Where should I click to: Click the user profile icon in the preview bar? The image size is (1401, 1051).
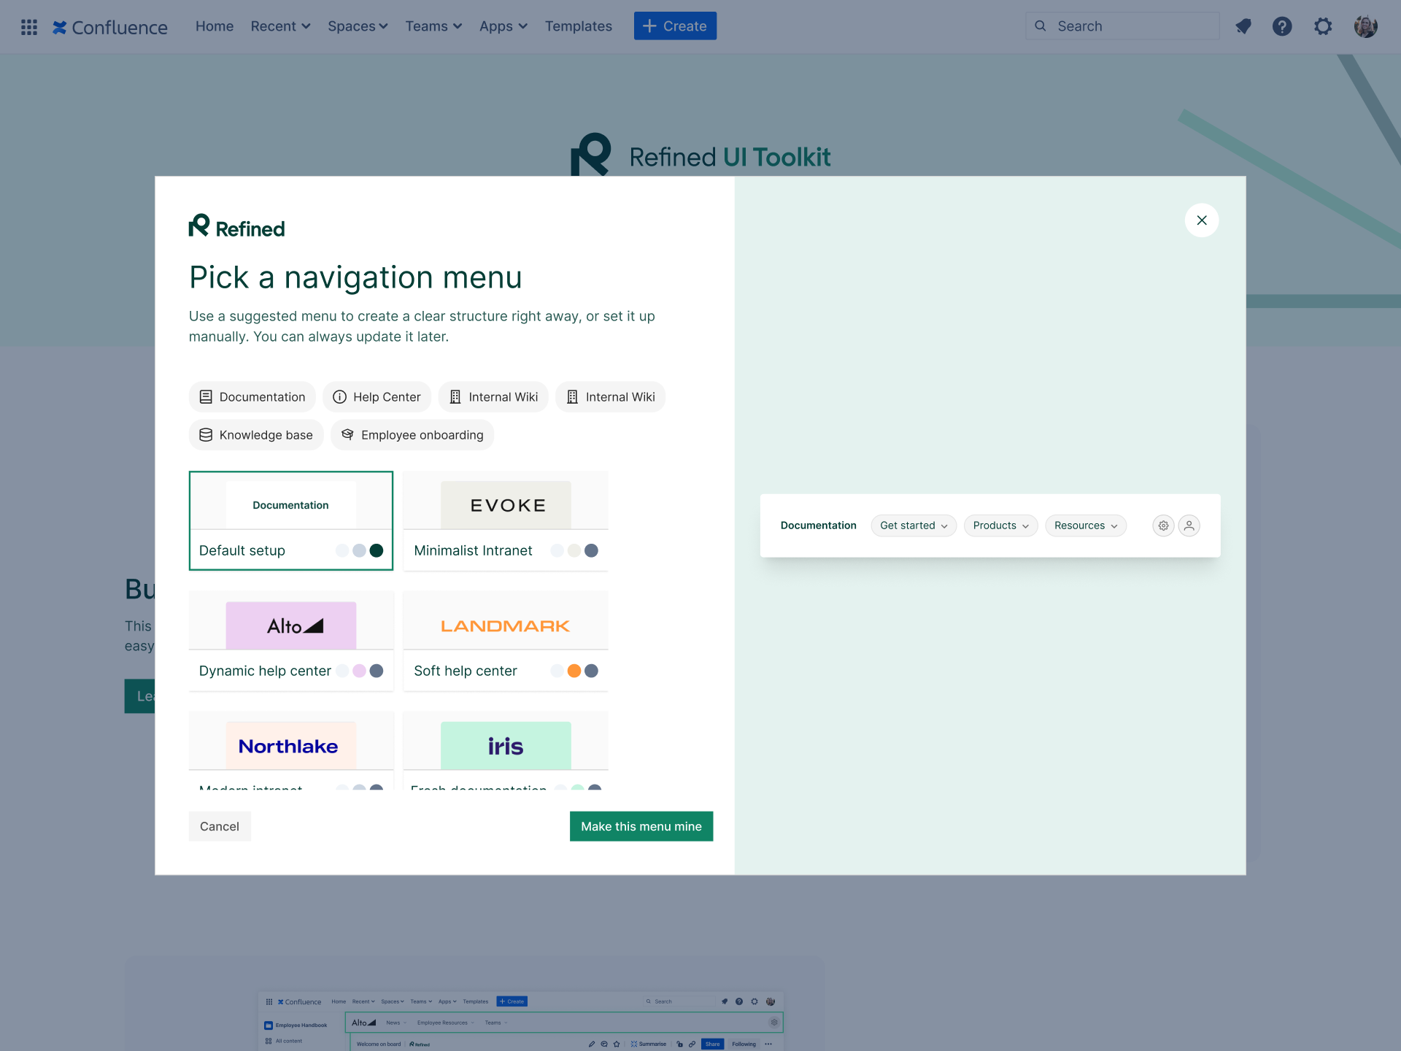coord(1189,525)
